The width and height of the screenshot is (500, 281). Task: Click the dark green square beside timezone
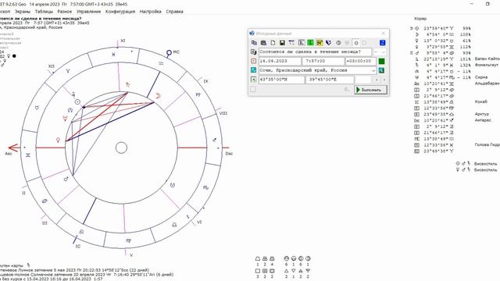pos(381,61)
